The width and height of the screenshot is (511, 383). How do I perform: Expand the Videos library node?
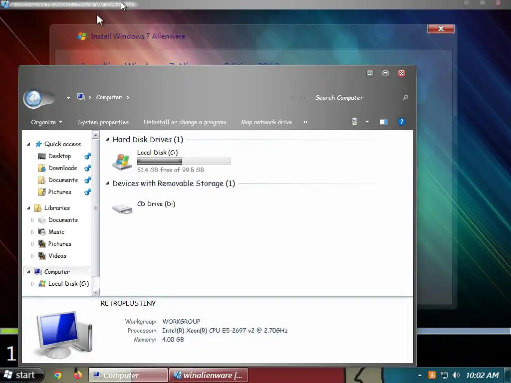click(x=32, y=256)
